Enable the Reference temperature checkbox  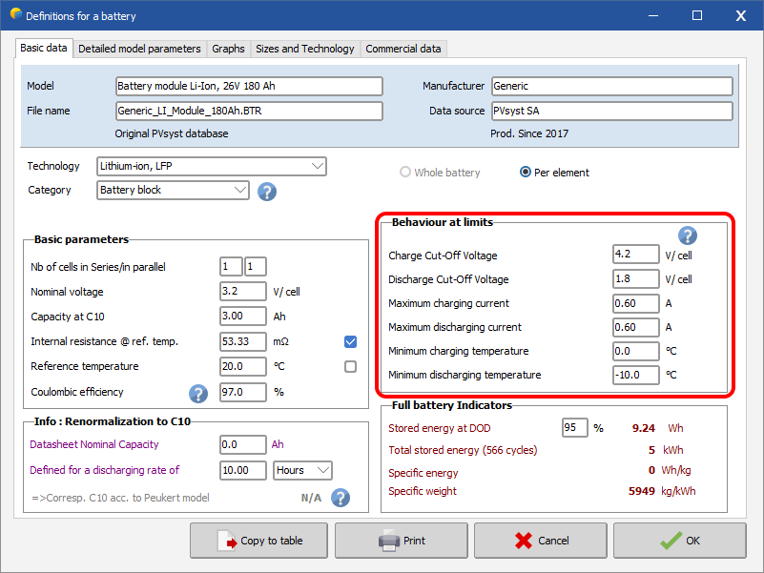[x=350, y=366]
